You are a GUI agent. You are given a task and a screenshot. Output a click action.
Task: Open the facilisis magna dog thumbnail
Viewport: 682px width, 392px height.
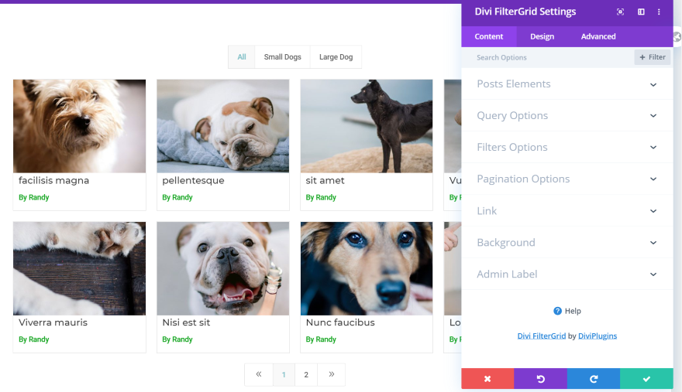pyautogui.click(x=80, y=126)
